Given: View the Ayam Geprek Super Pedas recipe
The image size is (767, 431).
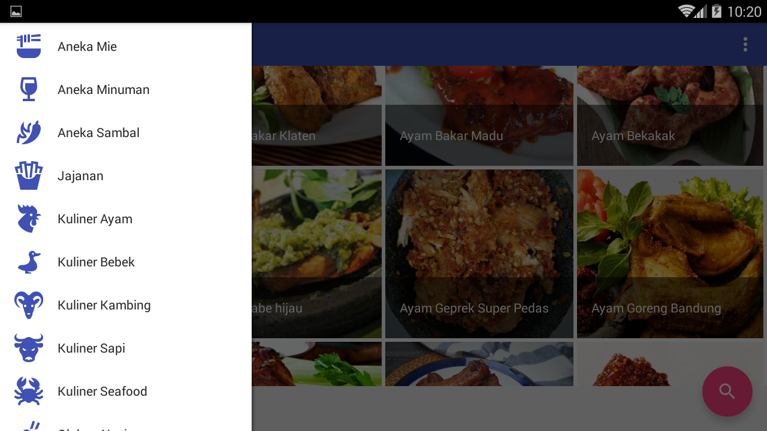Looking at the screenshot, I should (479, 254).
